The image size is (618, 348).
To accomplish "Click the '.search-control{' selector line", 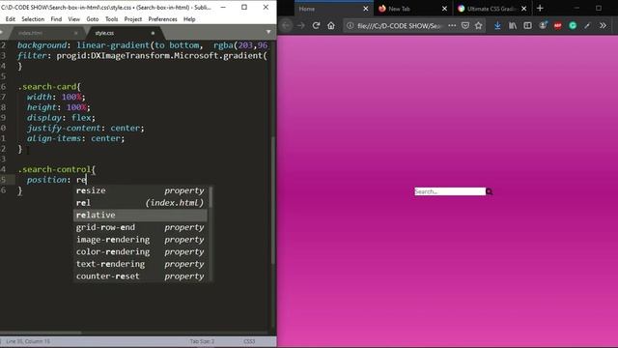I will coord(56,170).
